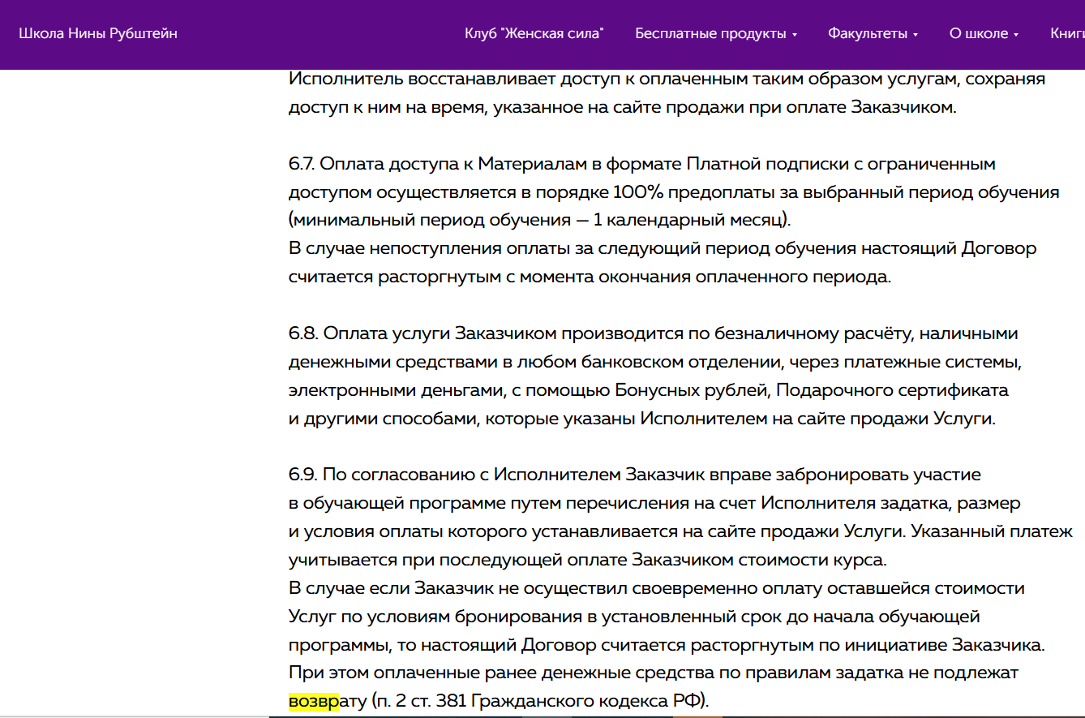Viewport: 1085px width, 718px height.
Task: Click the clause number 6.8
Action: pos(302,333)
